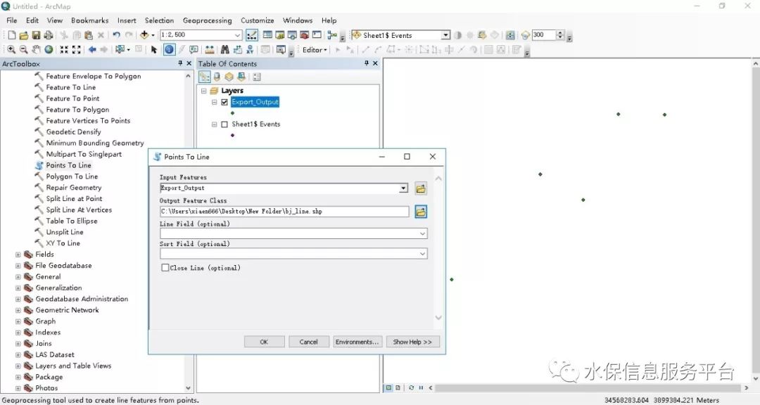Select the XY To Line tool
This screenshot has height=405, width=760.
[x=63, y=243]
